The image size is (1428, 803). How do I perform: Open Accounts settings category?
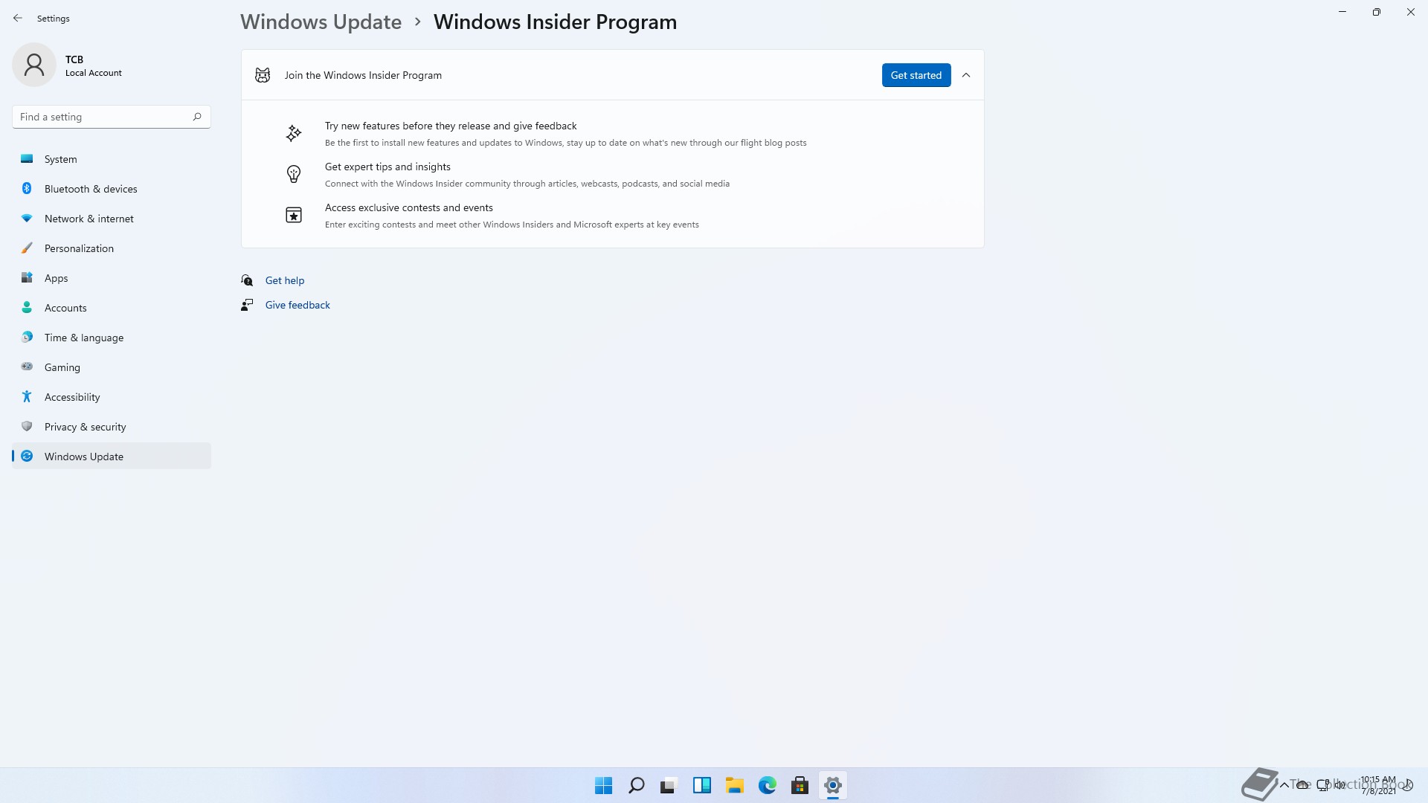(x=112, y=308)
